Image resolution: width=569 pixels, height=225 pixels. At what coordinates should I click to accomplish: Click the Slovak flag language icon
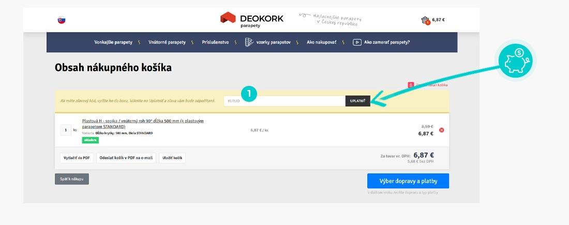click(62, 20)
